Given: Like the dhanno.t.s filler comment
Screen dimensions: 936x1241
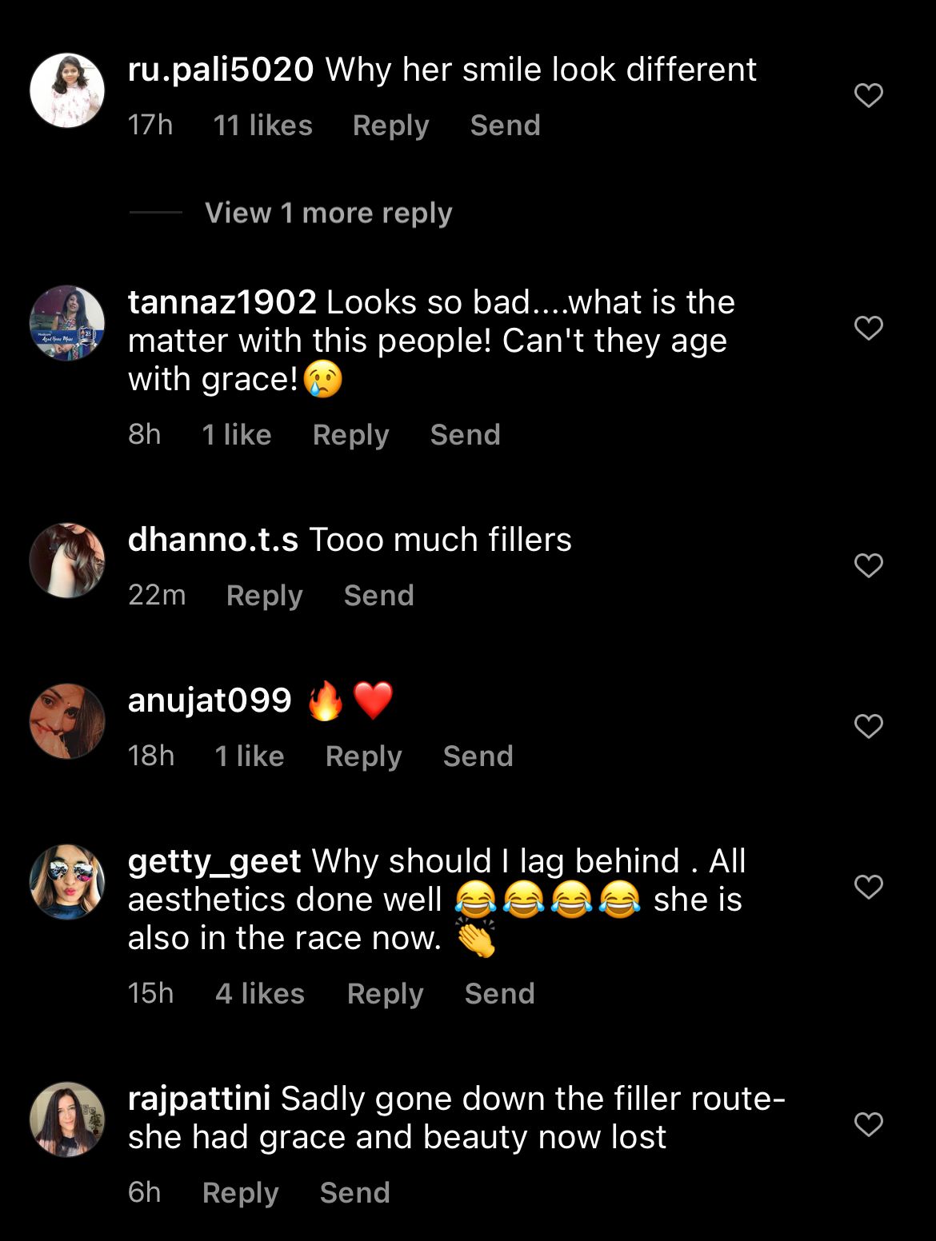Looking at the screenshot, I should (x=868, y=565).
